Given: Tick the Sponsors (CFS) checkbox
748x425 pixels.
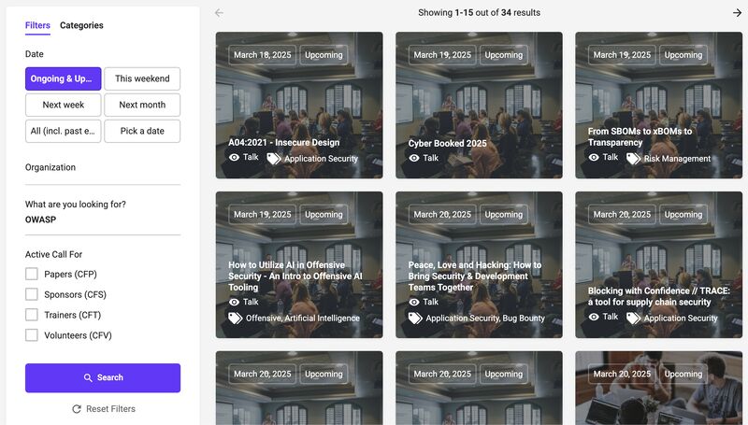Looking at the screenshot, I should tap(32, 294).
